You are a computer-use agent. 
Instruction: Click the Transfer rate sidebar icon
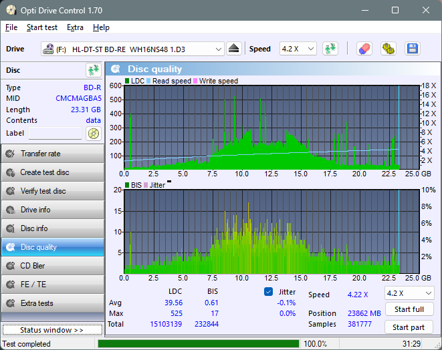[11, 154]
